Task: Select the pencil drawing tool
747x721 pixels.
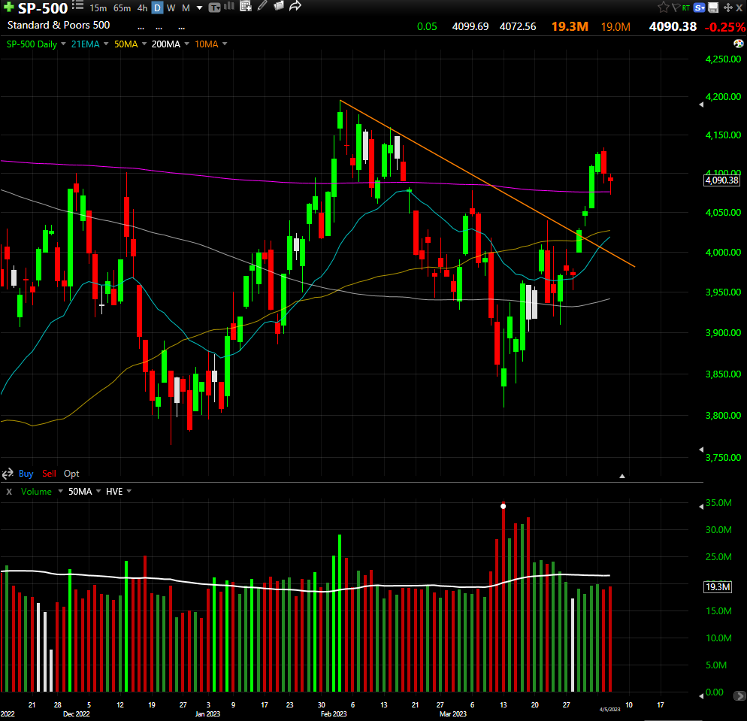Action: coord(262,6)
